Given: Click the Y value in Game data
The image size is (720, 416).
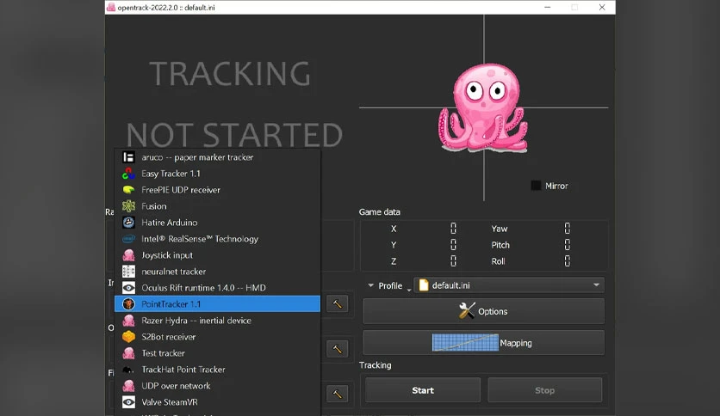Looking at the screenshot, I should [453, 245].
